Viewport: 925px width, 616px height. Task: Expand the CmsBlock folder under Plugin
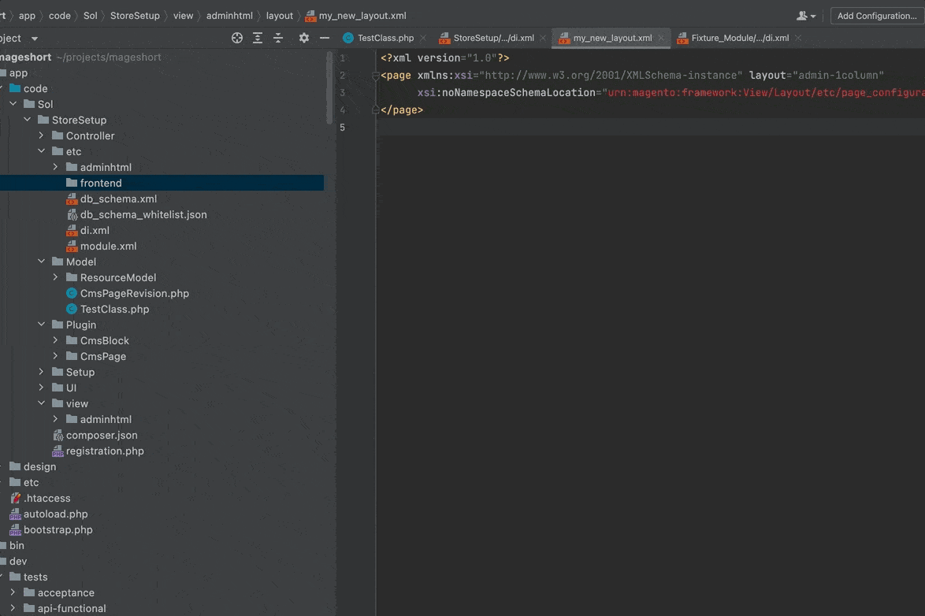[x=55, y=340]
